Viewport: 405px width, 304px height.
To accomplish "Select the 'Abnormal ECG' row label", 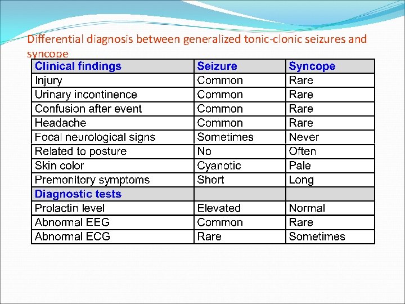I will tap(72, 236).
